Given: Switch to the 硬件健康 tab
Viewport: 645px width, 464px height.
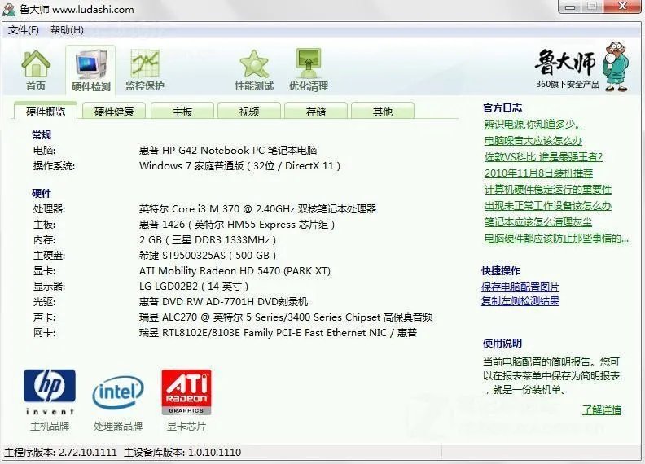Looking at the screenshot, I should (x=114, y=112).
